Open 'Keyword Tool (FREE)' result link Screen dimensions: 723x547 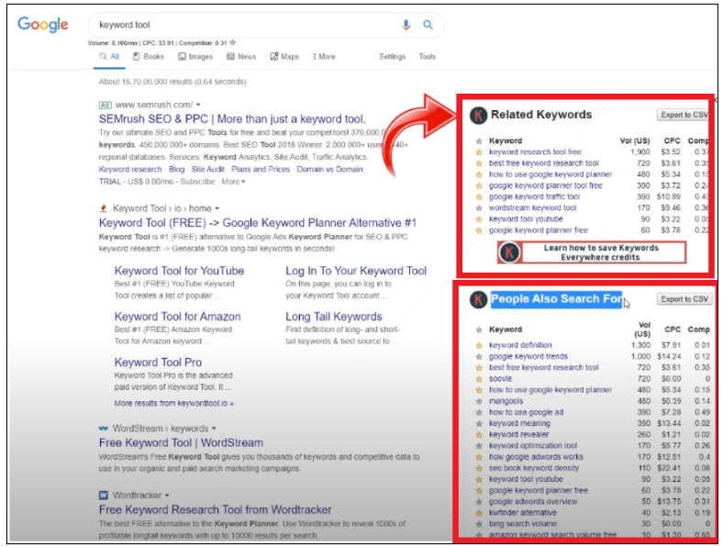(257, 223)
